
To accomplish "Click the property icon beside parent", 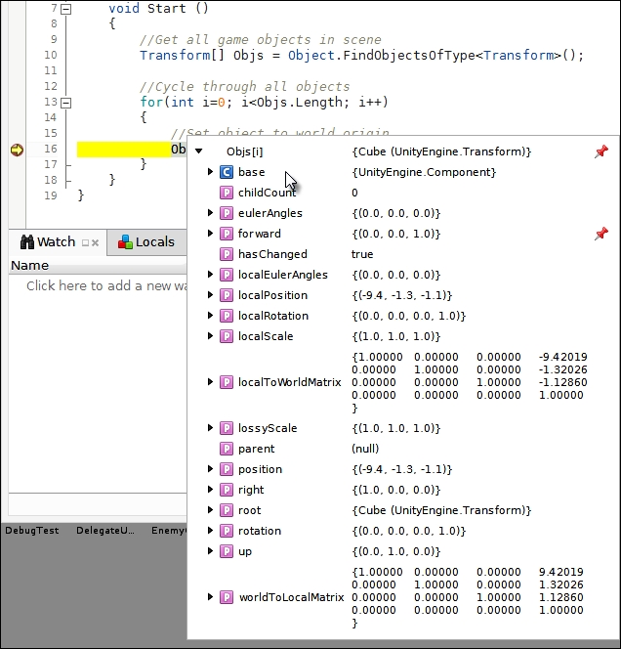I will tap(227, 449).
